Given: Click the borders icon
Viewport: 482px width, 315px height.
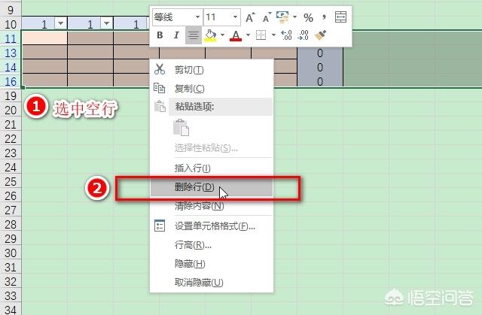Looking at the screenshot, I should (261, 35).
